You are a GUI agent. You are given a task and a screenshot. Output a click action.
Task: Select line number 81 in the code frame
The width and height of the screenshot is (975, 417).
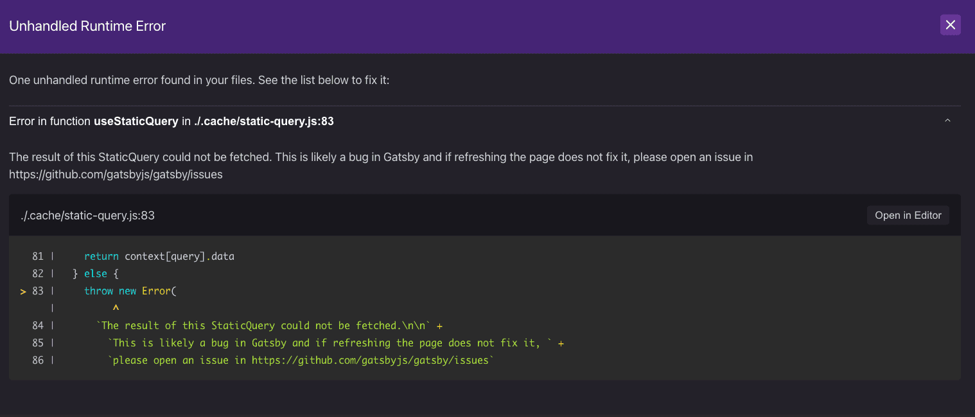[37, 256]
